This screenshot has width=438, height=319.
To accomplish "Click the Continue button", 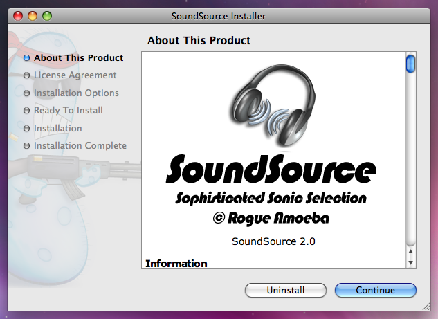I will coord(376,290).
